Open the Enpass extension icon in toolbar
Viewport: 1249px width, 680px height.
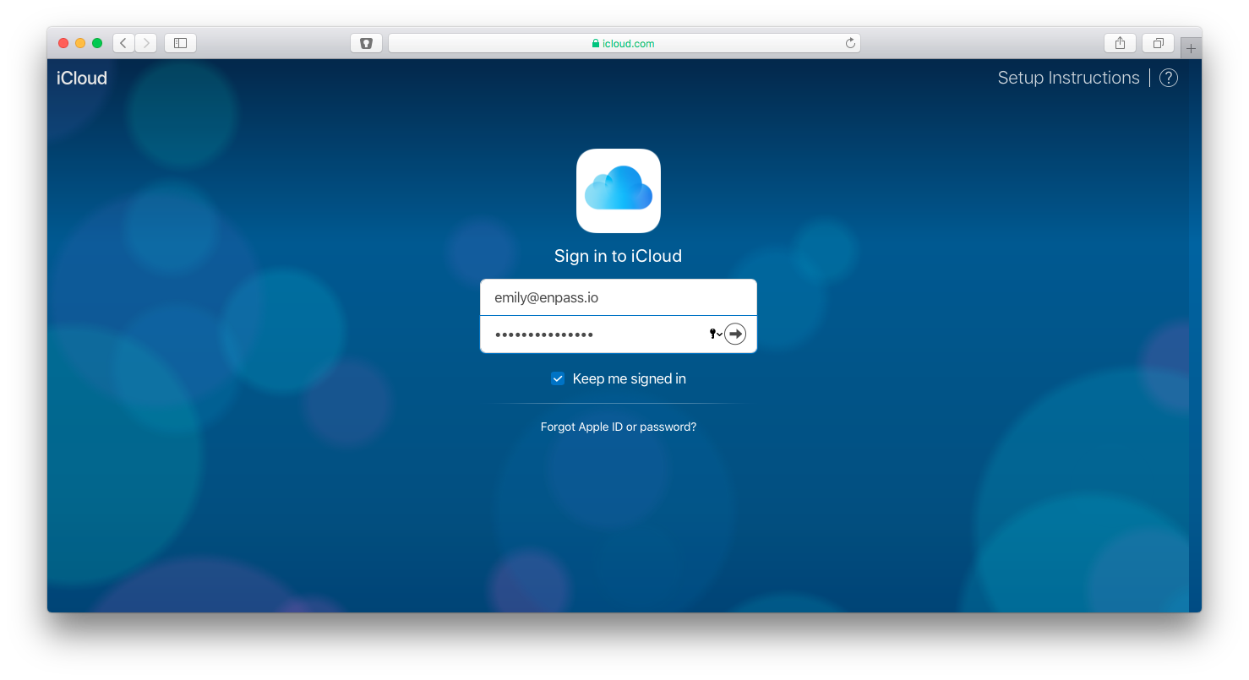pos(366,43)
